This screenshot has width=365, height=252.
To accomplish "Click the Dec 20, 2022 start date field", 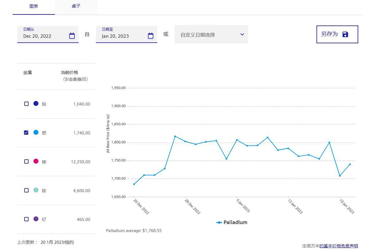I will click(43, 36).
